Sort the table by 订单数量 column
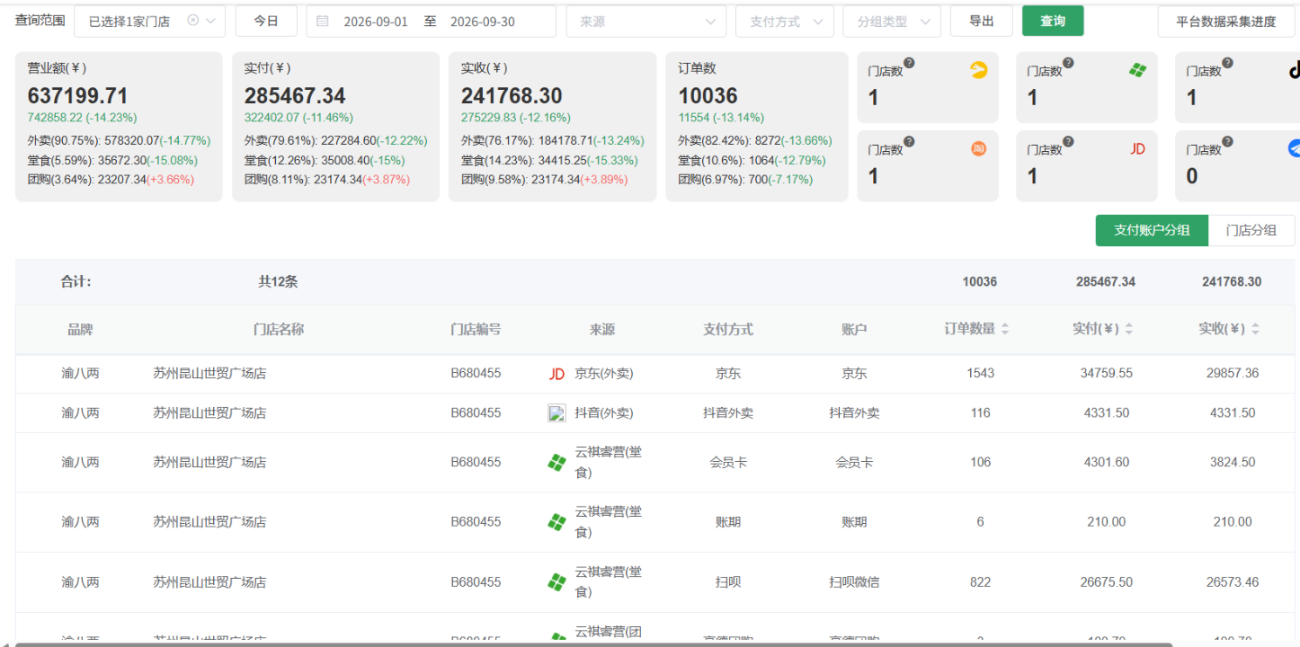 (x=1005, y=330)
